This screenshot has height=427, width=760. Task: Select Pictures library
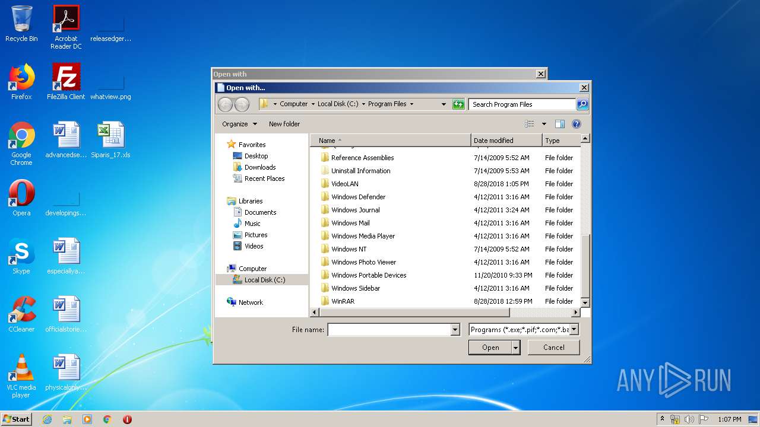256,235
